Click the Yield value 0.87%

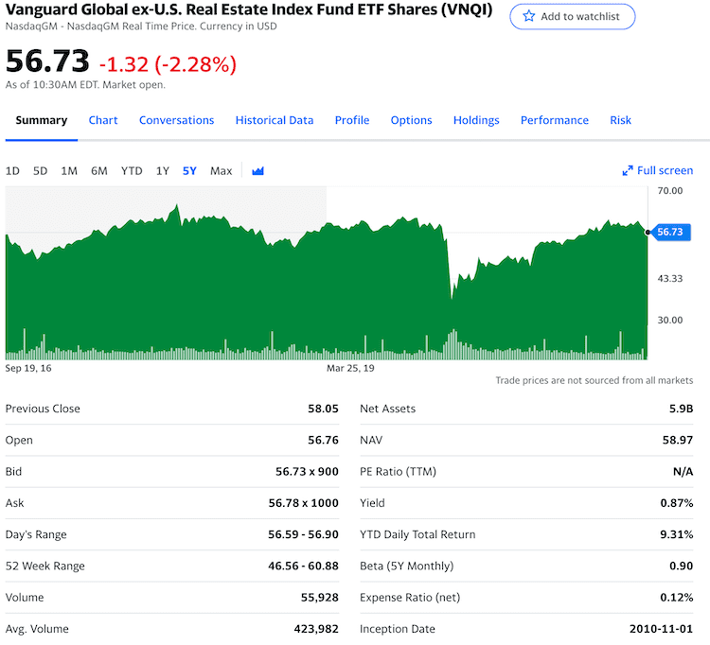(677, 503)
